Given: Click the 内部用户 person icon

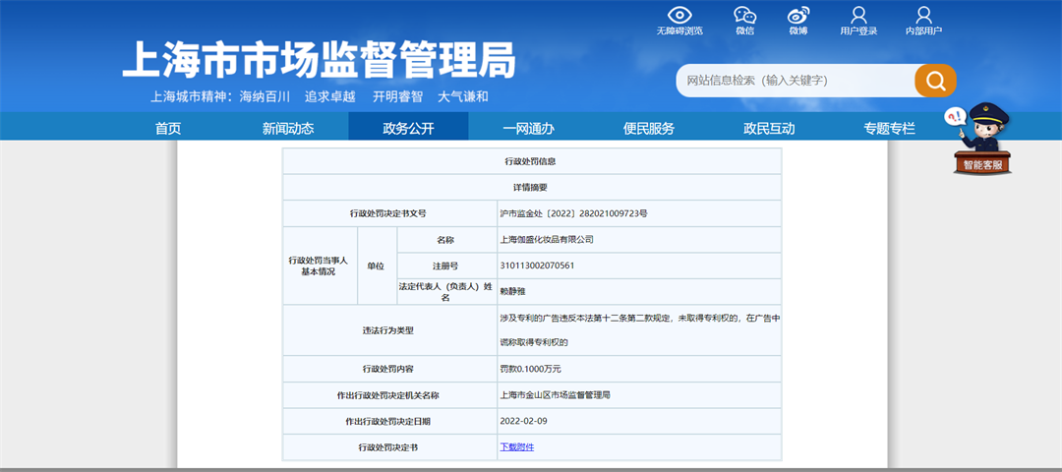Looking at the screenshot, I should 923,16.
